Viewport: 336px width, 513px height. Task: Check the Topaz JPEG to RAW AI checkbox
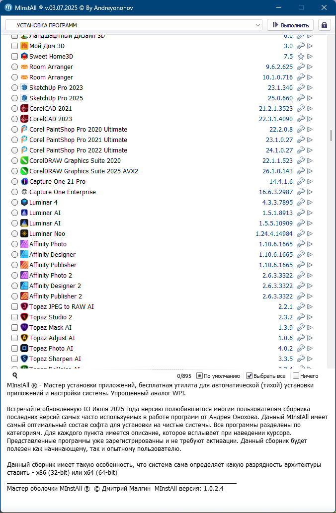14,306
